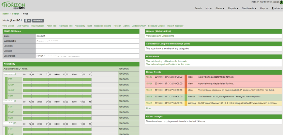The image size is (283, 135).
Task: Click the first interface's FTP availability bar
Action: coord(57,80)
